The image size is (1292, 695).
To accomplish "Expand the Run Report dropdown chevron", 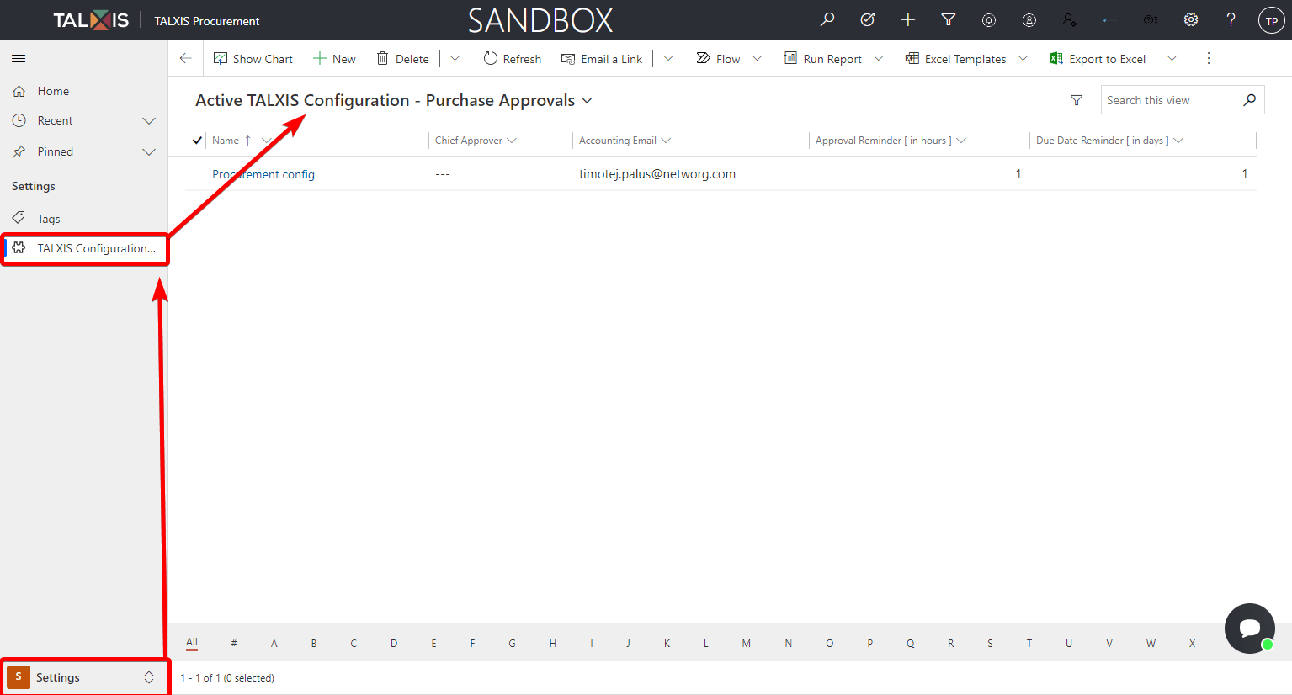I will (x=879, y=58).
